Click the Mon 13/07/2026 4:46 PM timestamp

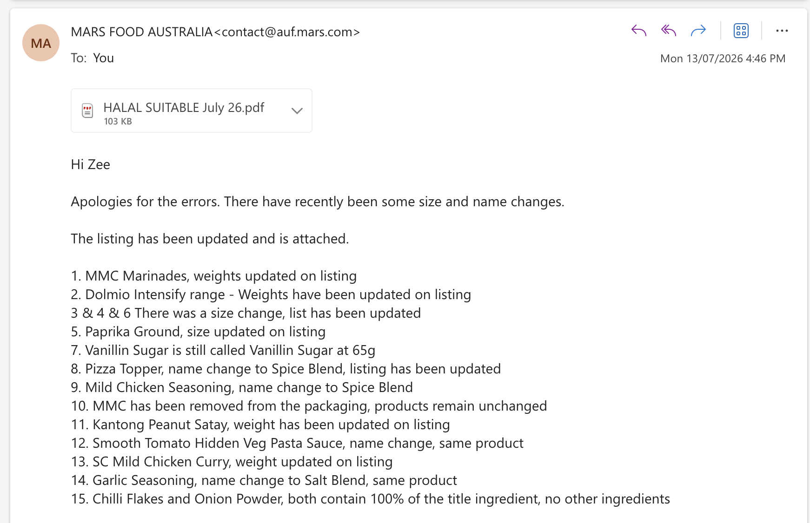[723, 59]
